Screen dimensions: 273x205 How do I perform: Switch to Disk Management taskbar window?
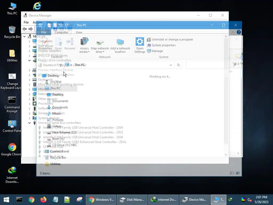coord(132,200)
